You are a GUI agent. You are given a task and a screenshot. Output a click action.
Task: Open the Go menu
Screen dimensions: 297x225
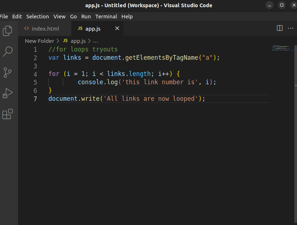coord(73,17)
